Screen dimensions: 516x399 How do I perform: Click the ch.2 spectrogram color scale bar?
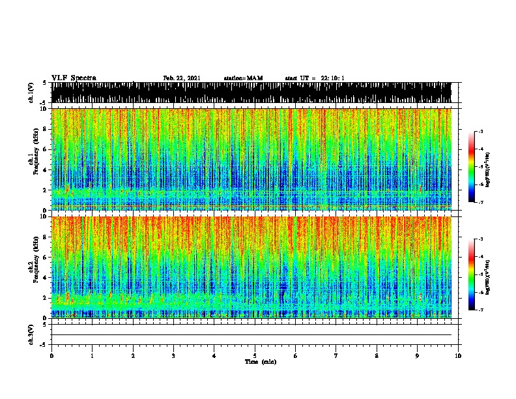[x=472, y=274]
